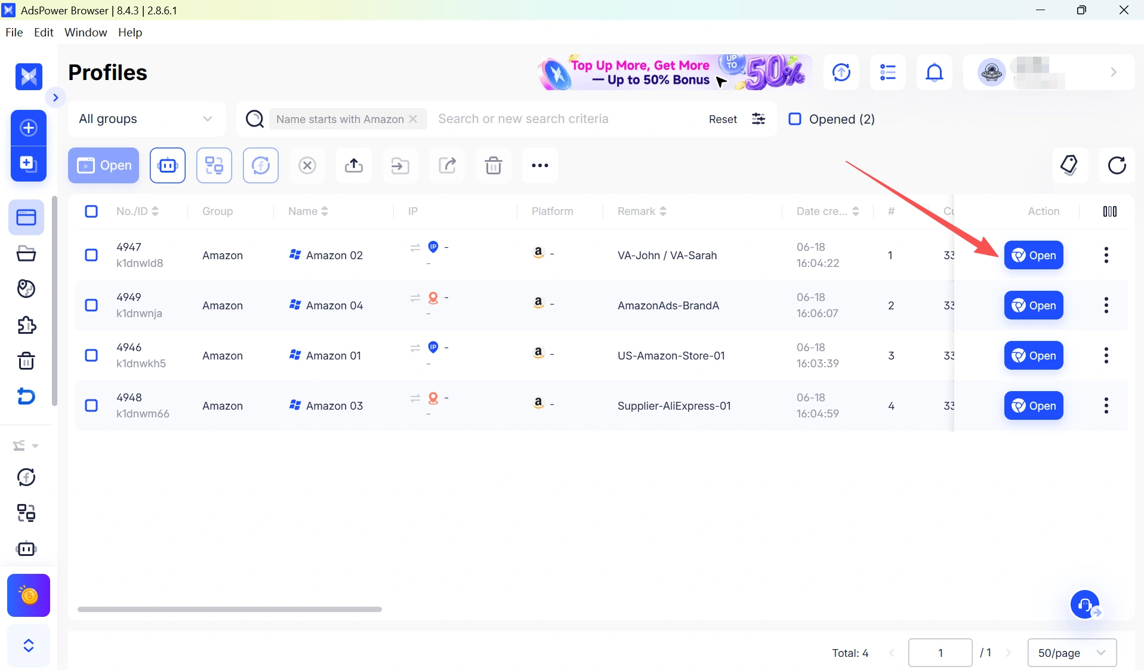
Task: Click the batch import profiles icon
Action: [x=29, y=164]
